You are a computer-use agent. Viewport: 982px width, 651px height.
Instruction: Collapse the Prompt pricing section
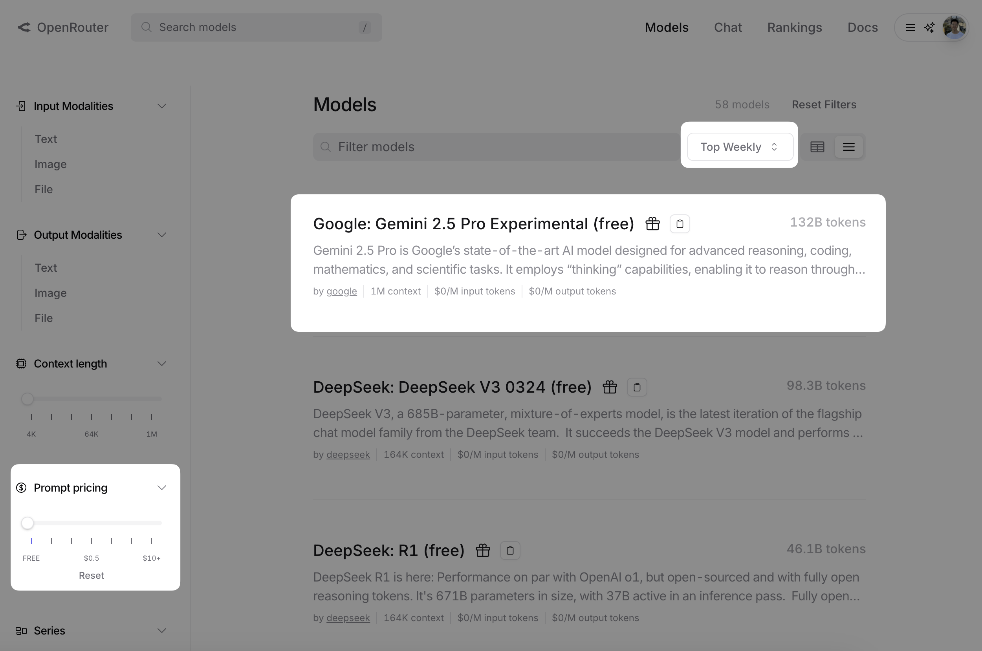pyautogui.click(x=162, y=487)
